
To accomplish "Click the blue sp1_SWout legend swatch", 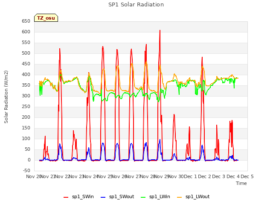I will (103, 197).
